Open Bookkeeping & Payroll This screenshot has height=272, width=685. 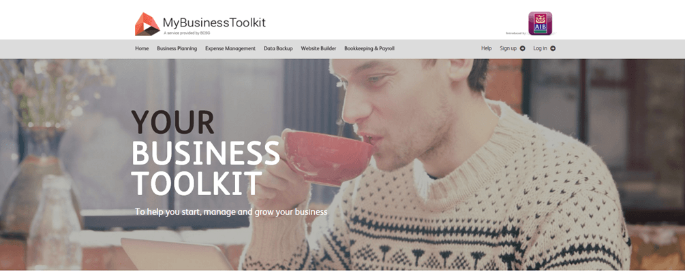tap(369, 48)
